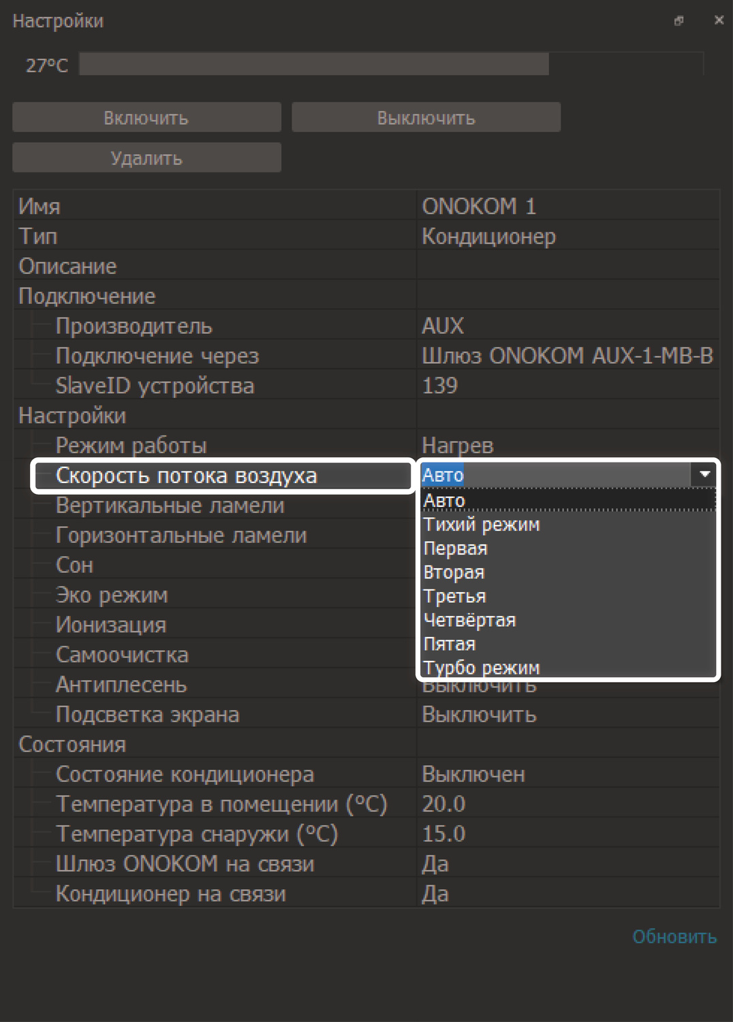The width and height of the screenshot is (733, 1022).
Task: Click the Удалить button
Action: [x=146, y=158]
